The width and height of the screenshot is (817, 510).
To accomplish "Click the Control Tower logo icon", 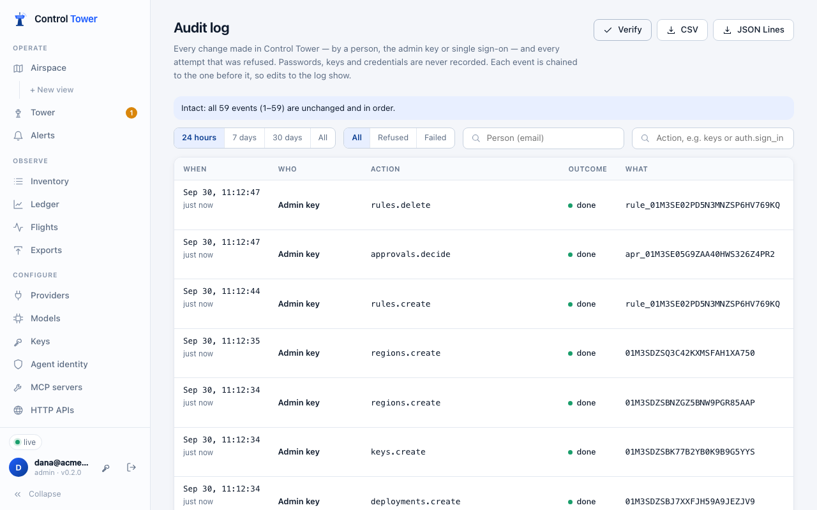I will 20,19.
